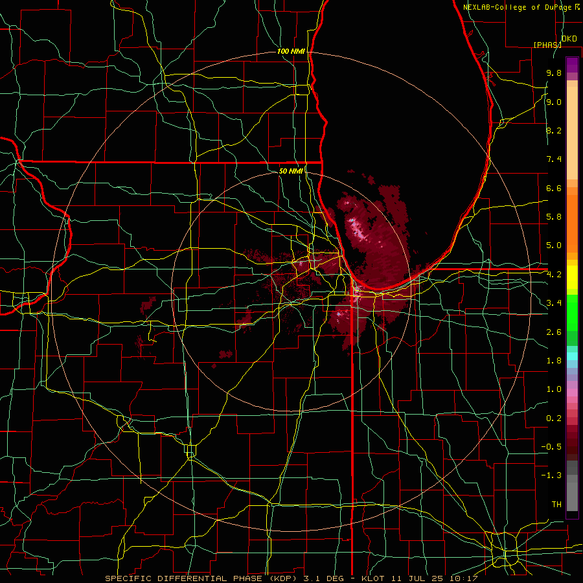Click the 3.4 scale value
The width and height of the screenshot is (583, 583).
[x=554, y=303]
